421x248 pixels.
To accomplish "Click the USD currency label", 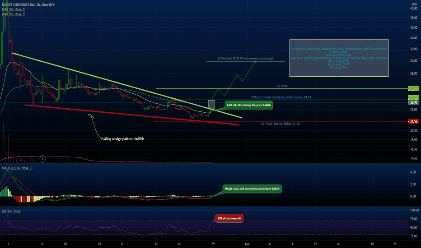I will 414,4.
